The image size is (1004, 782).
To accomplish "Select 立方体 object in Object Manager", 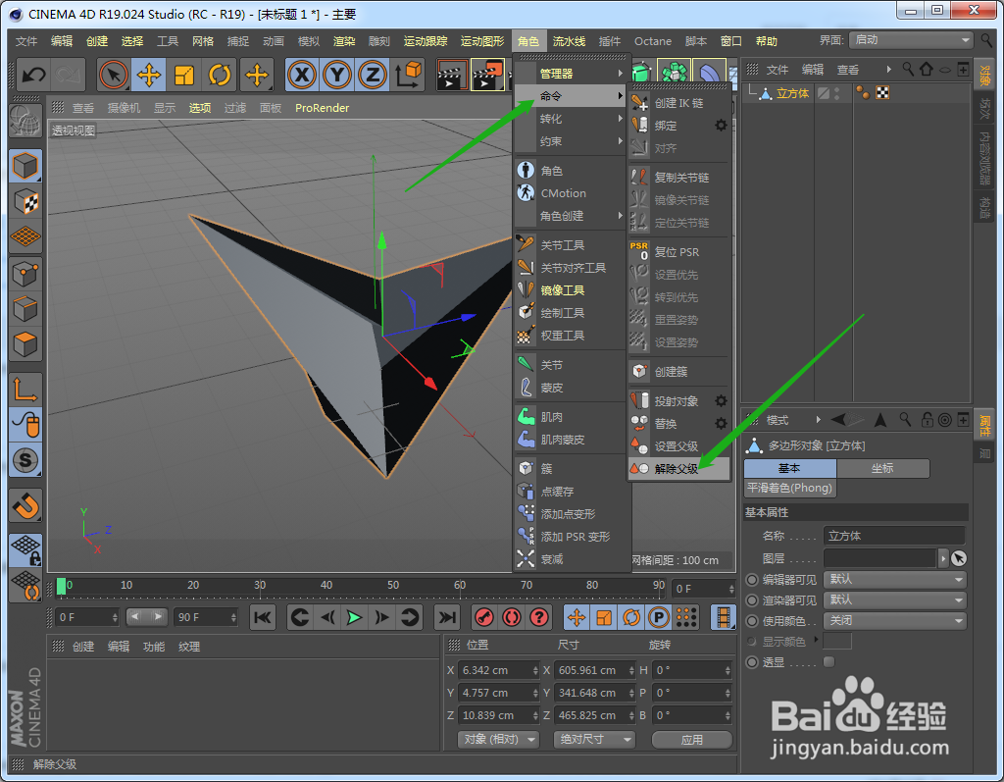I will [792, 93].
